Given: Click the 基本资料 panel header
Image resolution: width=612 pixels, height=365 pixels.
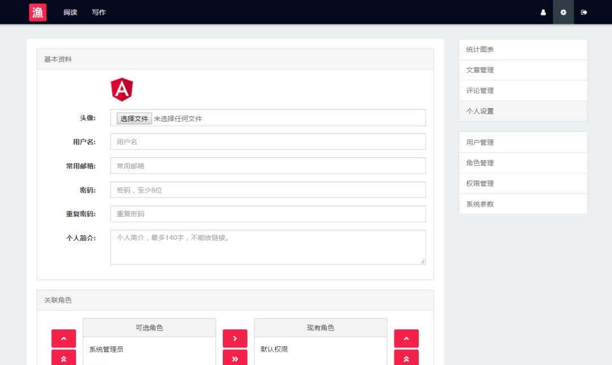Looking at the screenshot, I should pyautogui.click(x=235, y=59).
